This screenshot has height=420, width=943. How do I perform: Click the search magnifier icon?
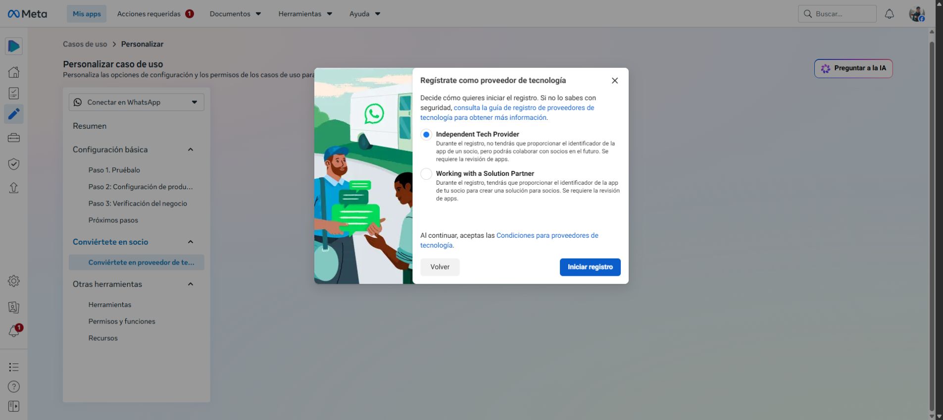pos(808,14)
